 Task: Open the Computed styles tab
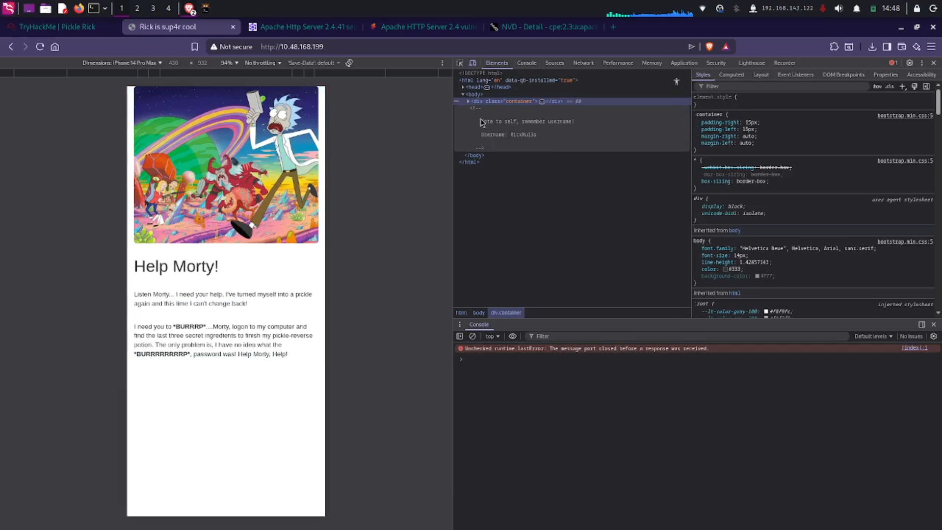point(731,75)
